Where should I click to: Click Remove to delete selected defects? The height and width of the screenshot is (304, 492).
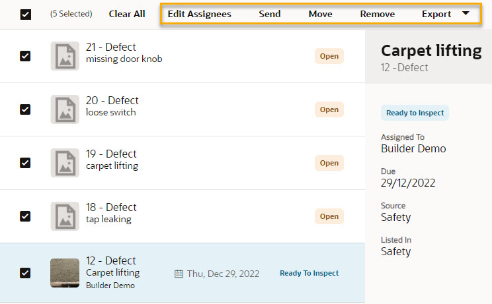coord(378,14)
